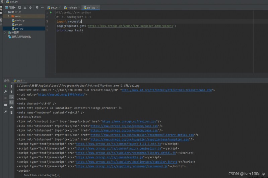The image size is (268, 178).
Task: Open library_detial.js link in console
Action: [x=126, y=153]
